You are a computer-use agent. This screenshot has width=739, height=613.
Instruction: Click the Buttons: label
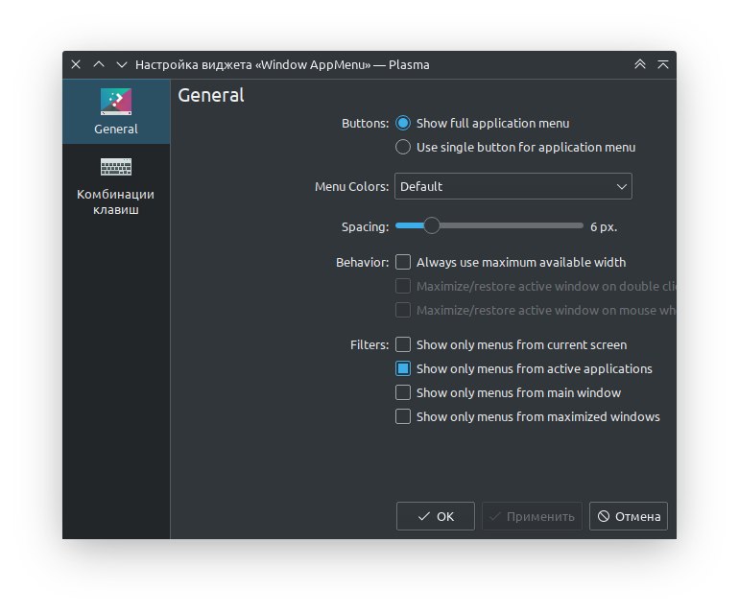click(x=366, y=124)
